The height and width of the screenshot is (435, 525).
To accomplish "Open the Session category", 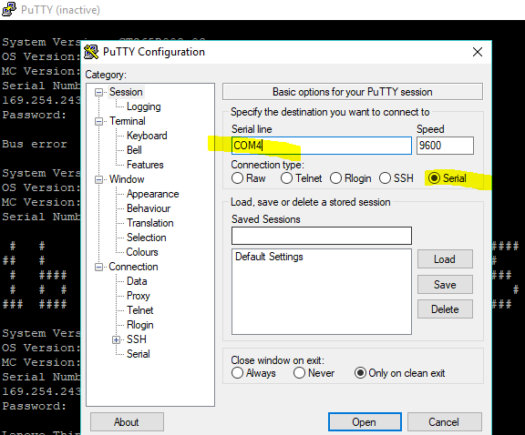I will coord(126,92).
